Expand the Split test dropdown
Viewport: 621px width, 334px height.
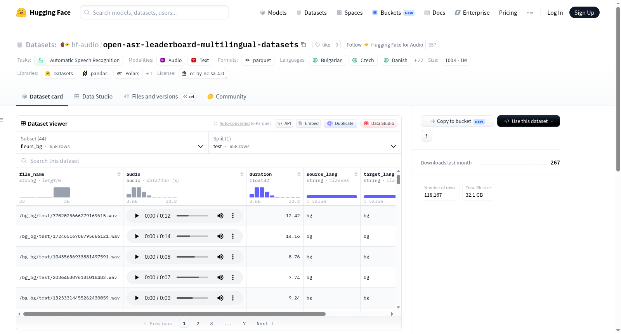click(305, 142)
